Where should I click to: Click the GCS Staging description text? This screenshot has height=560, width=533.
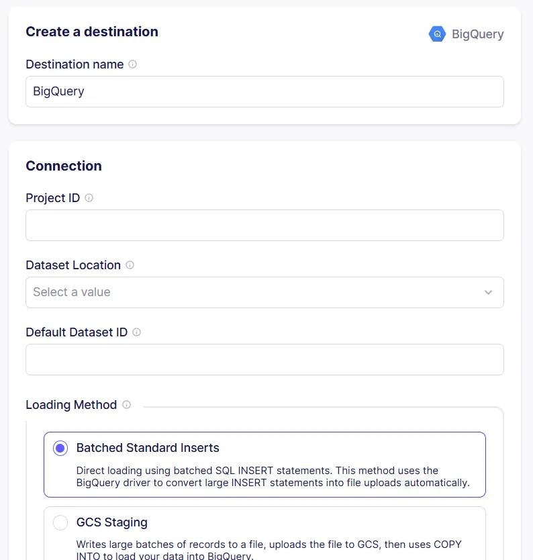coord(269,550)
